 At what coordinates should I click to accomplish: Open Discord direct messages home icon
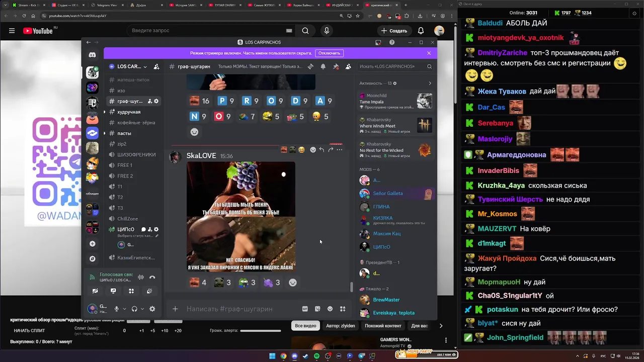click(92, 54)
